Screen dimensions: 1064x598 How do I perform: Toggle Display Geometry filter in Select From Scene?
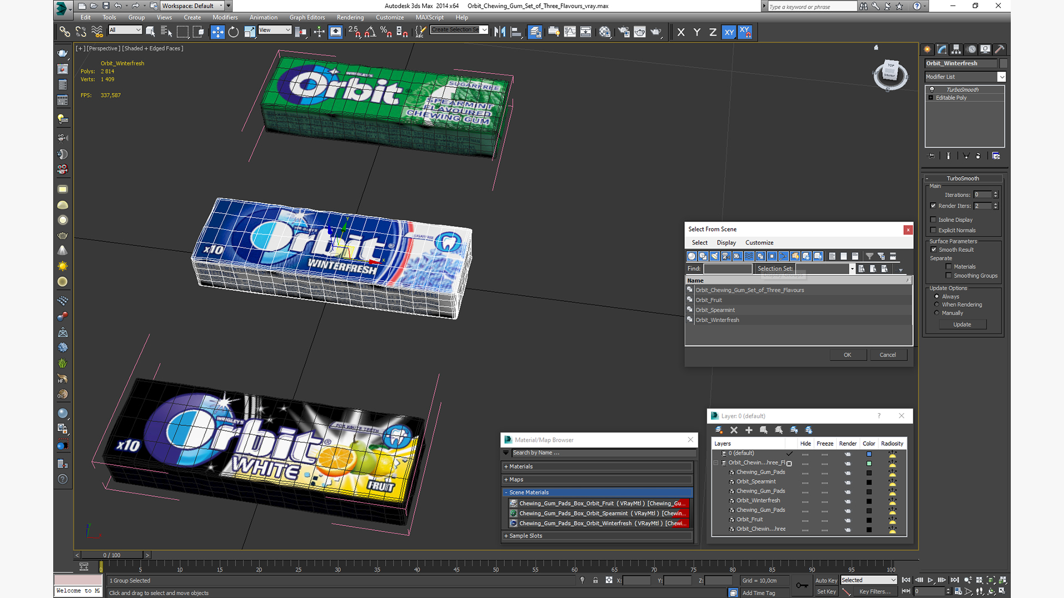[x=692, y=256]
